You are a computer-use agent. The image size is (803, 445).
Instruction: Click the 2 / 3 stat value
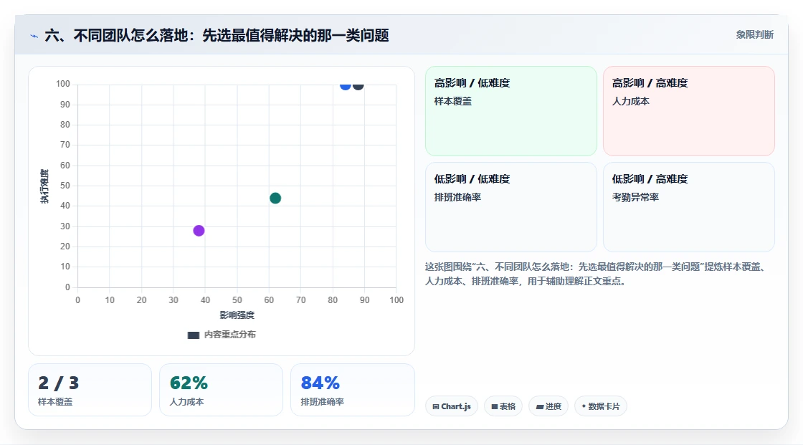tap(58, 383)
